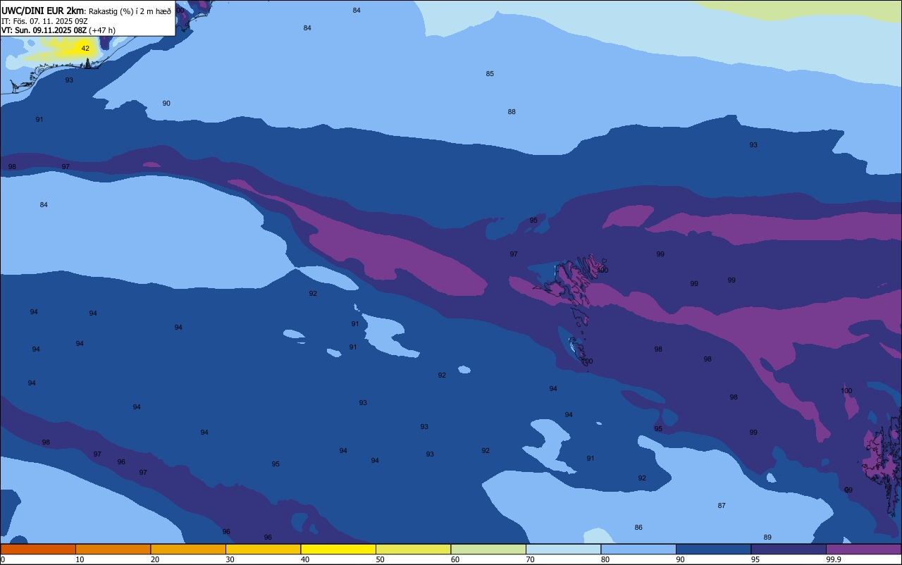
Task: Click the 87 humidity value on the map
Action: (x=722, y=506)
